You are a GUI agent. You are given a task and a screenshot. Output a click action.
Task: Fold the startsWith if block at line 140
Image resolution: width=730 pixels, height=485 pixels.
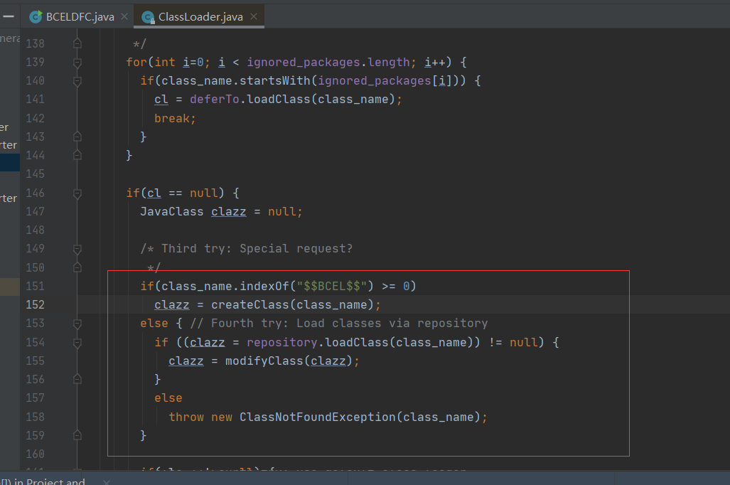coord(77,81)
